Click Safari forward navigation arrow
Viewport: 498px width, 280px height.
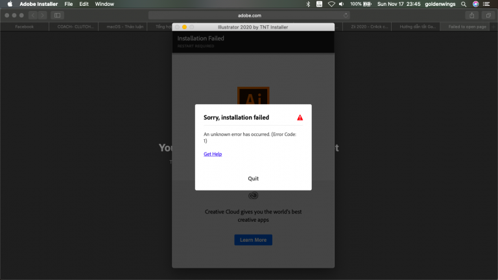(42, 16)
